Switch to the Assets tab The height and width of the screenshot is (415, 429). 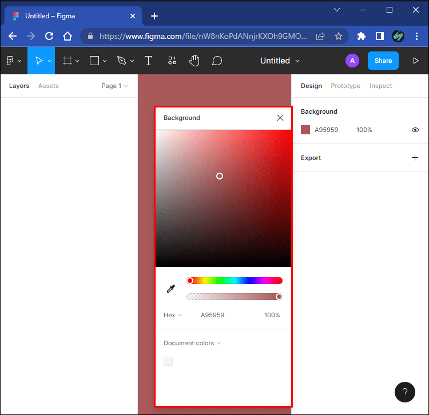(48, 86)
